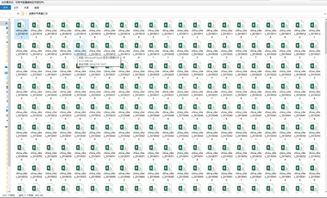Switch to the 主页 ribbon tab

point(16,8)
